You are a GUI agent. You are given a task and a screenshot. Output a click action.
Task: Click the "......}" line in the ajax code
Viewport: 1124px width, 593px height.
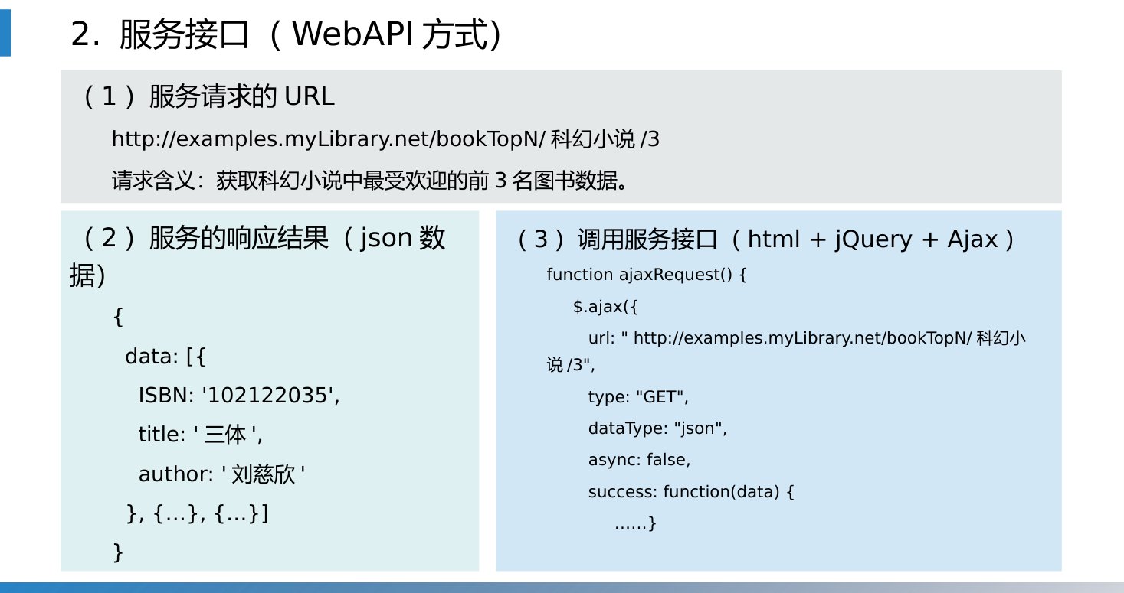point(636,523)
